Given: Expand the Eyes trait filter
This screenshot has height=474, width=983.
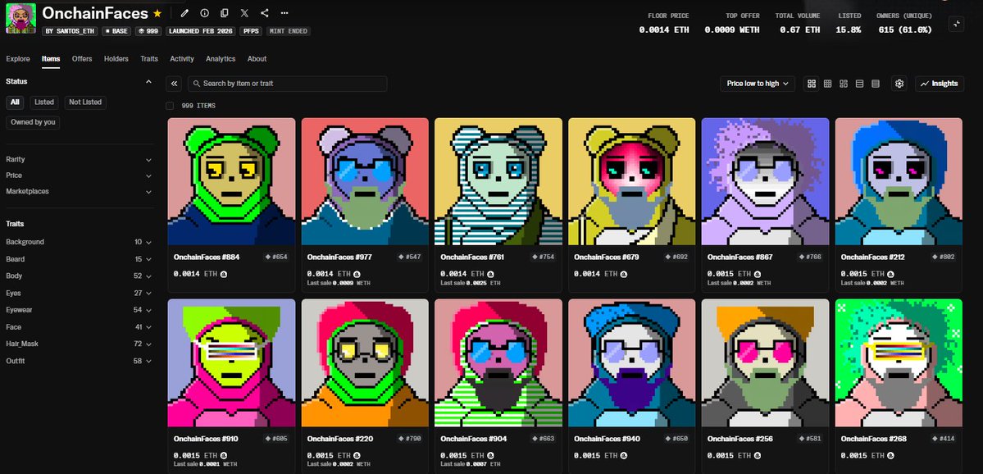Looking at the screenshot, I should 80,293.
